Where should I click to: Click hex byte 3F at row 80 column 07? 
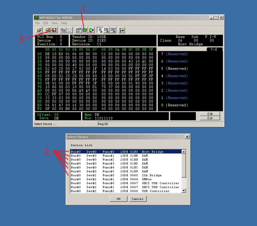pyautogui.click(x=95, y=83)
